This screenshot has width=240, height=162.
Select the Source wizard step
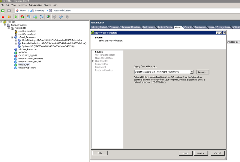tap(99, 52)
